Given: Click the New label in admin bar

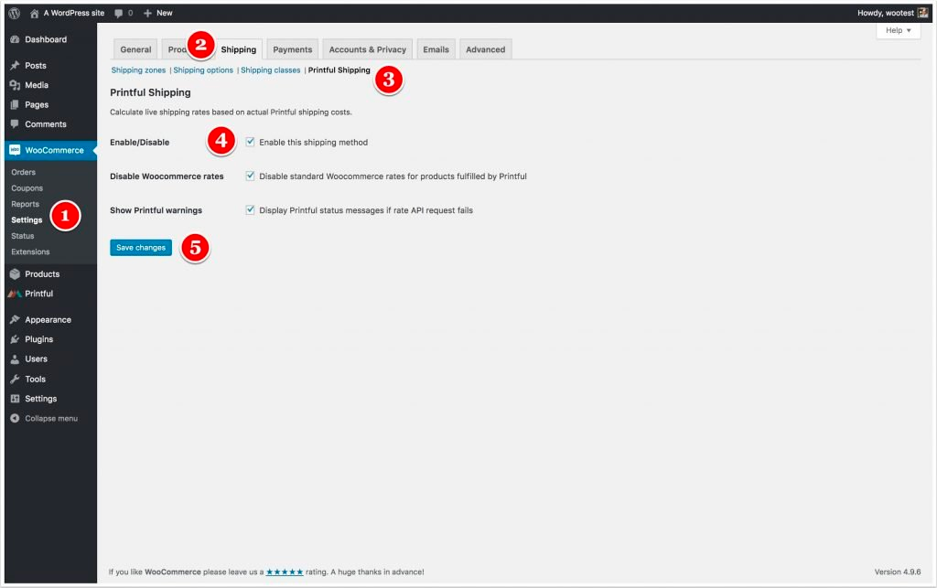Looking at the screenshot, I should point(165,13).
